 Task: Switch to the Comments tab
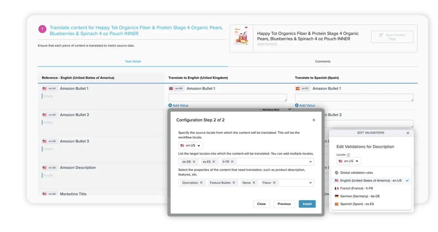click(x=323, y=62)
